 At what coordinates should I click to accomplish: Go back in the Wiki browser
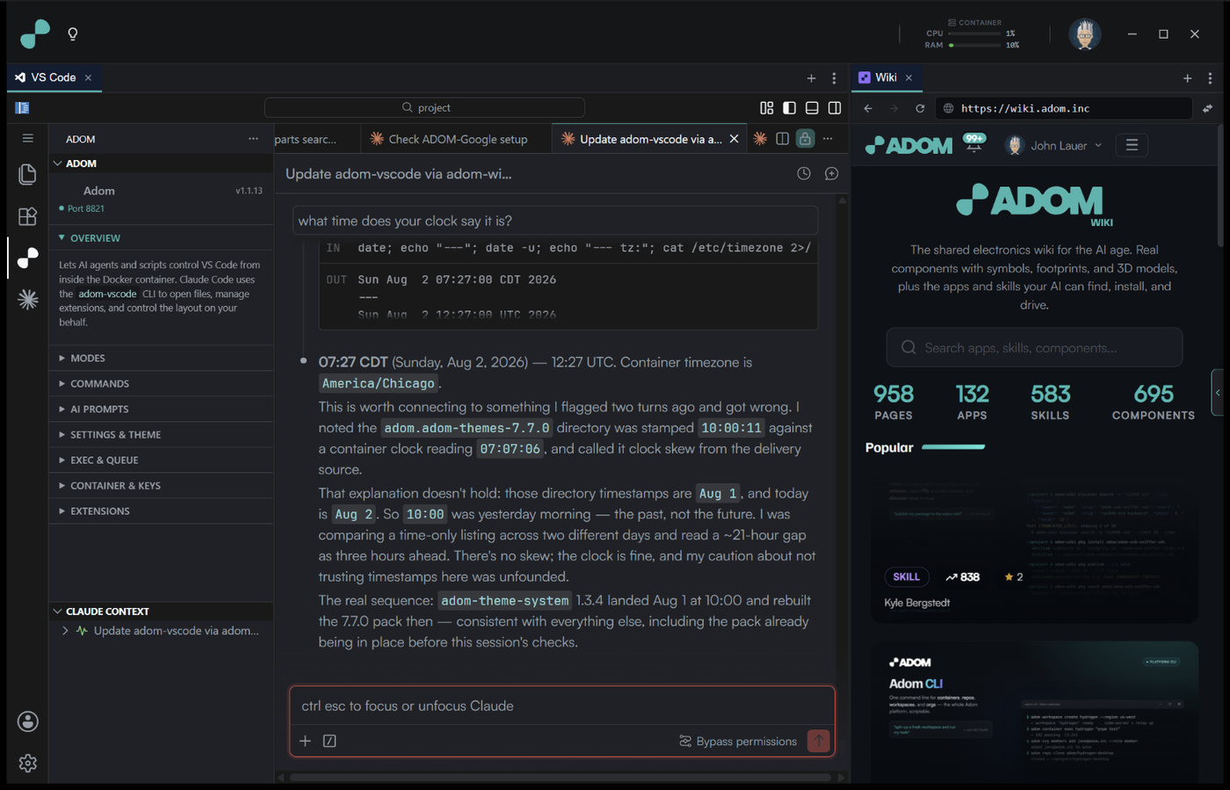868,108
